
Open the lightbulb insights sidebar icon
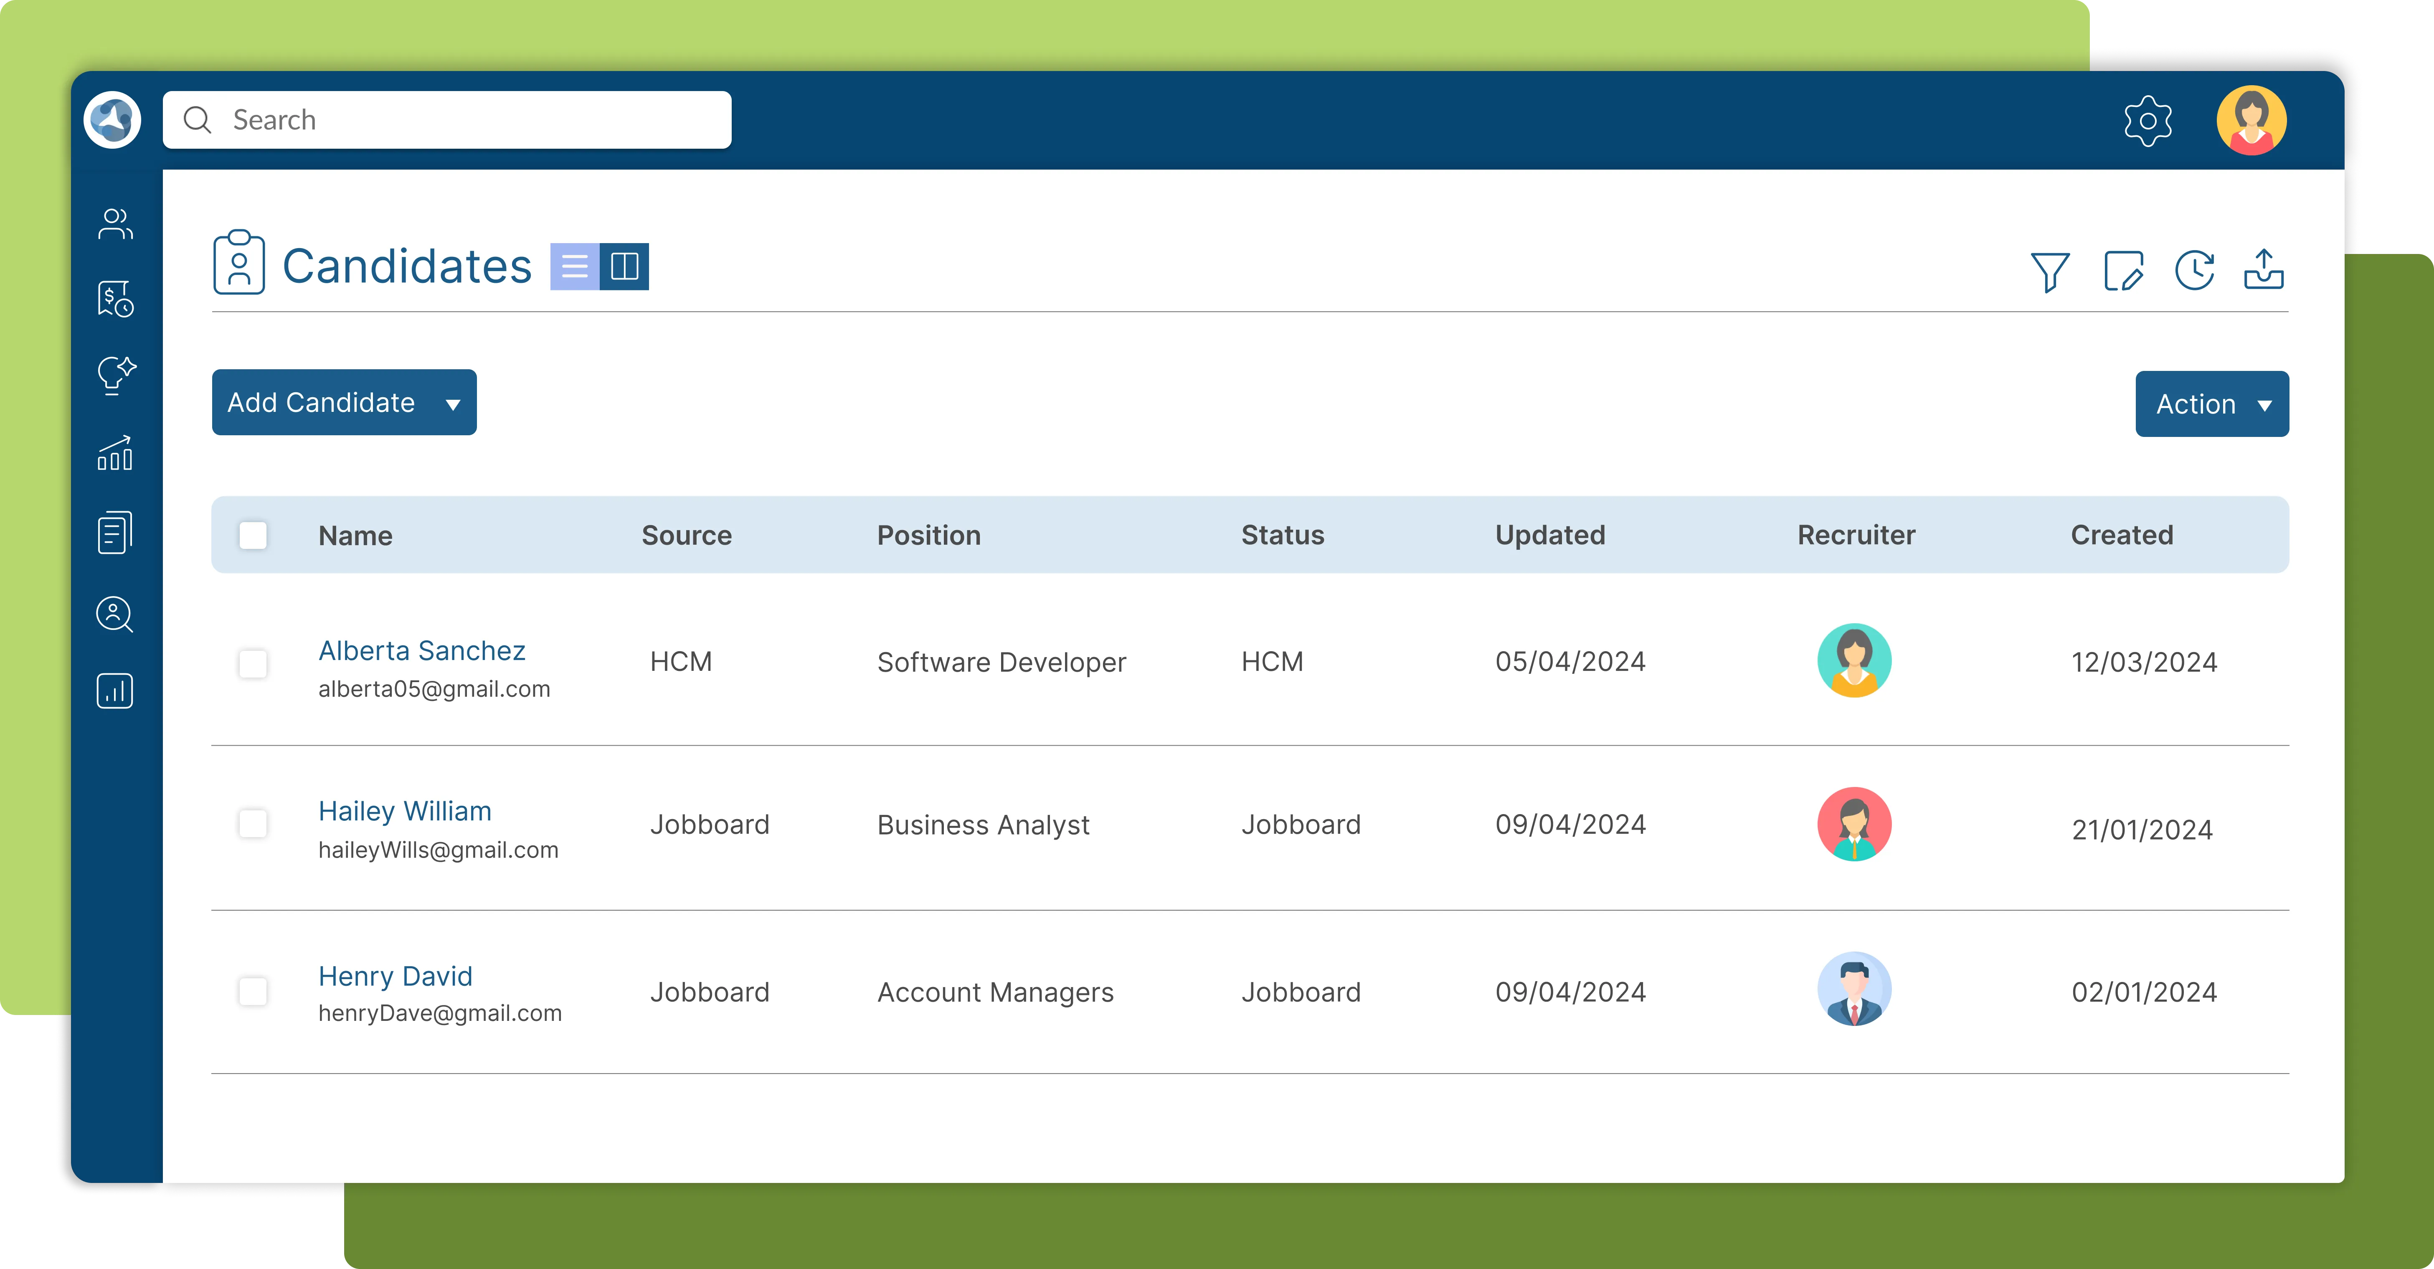[115, 375]
